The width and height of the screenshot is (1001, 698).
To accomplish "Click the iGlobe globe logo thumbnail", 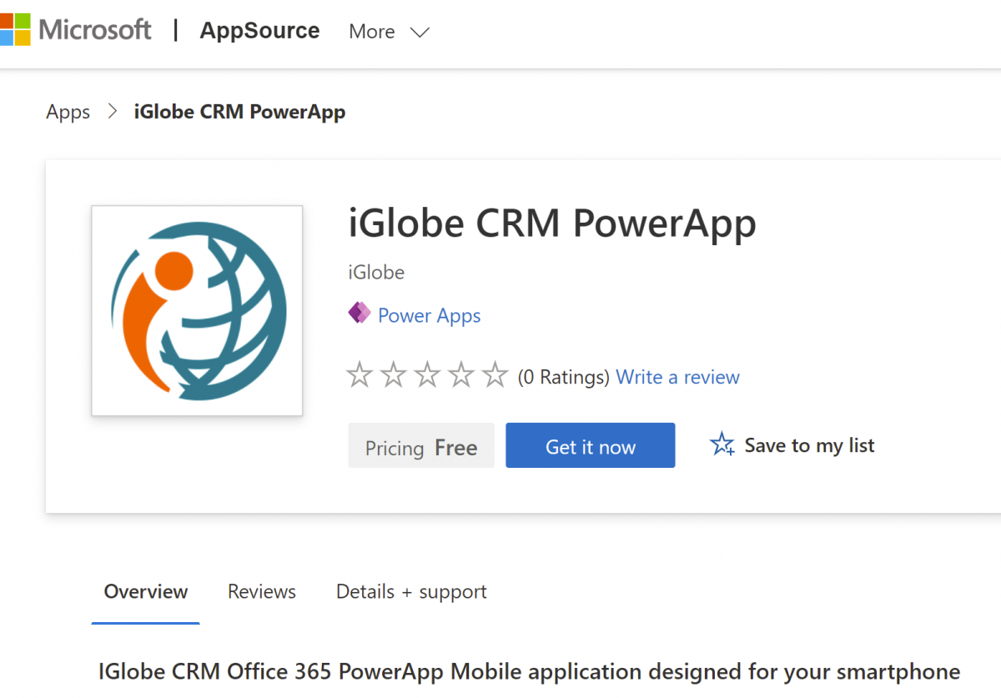I will (197, 310).
